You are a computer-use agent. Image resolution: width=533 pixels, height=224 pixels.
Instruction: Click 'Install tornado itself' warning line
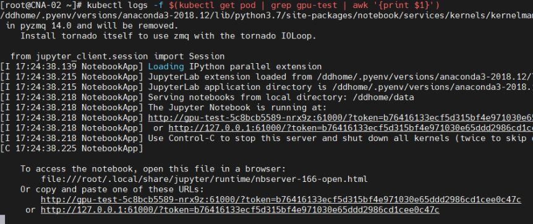pyautogui.click(x=168, y=36)
